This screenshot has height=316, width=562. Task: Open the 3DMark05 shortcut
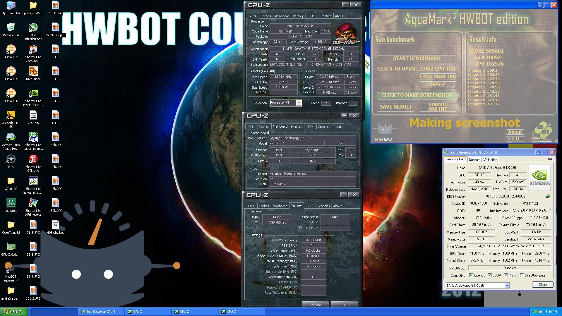pos(11,74)
